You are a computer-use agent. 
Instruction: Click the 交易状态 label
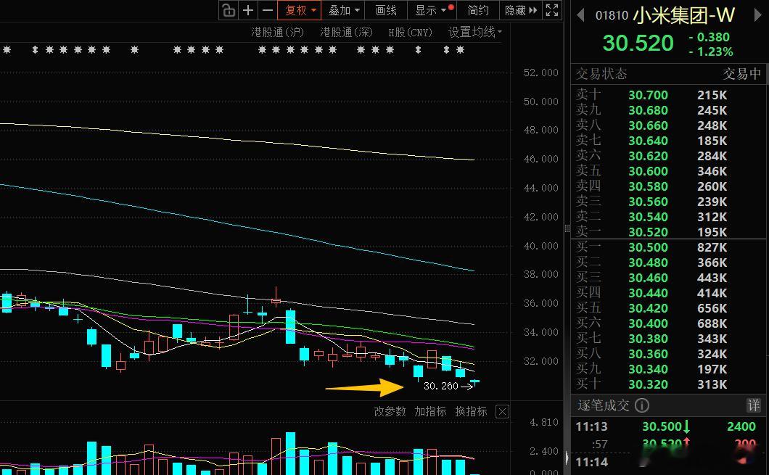click(601, 74)
